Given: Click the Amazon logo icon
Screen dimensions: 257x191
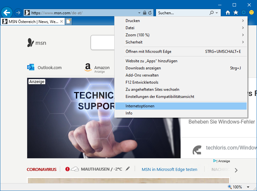Looking at the screenshot, I should pyautogui.click(x=88, y=67).
